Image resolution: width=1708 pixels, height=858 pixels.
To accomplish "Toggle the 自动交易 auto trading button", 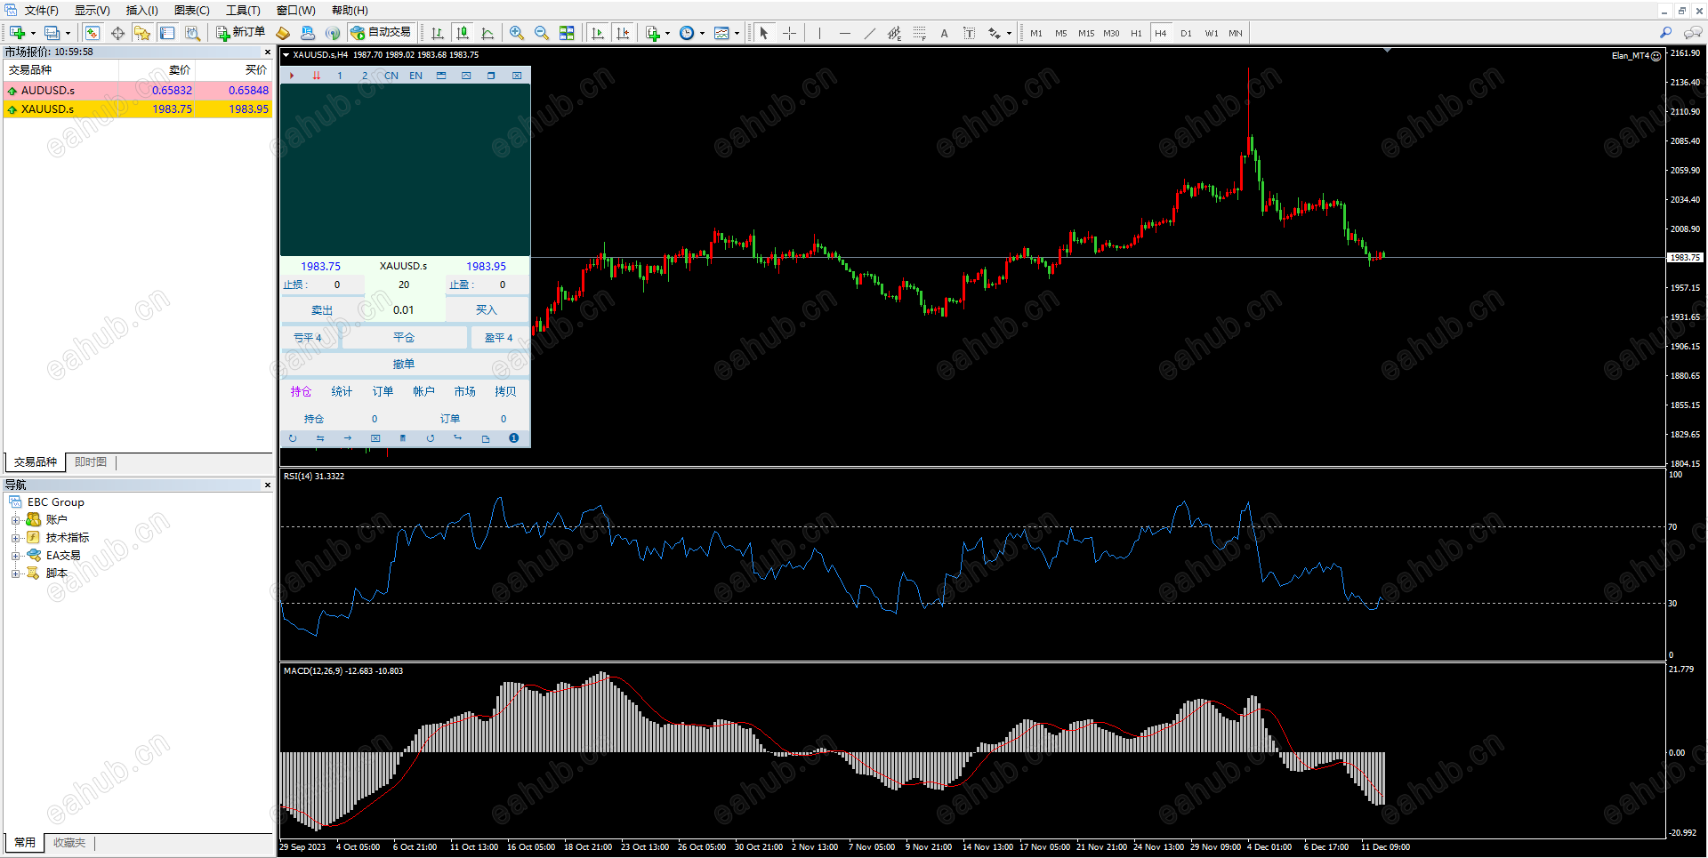I will tap(381, 33).
